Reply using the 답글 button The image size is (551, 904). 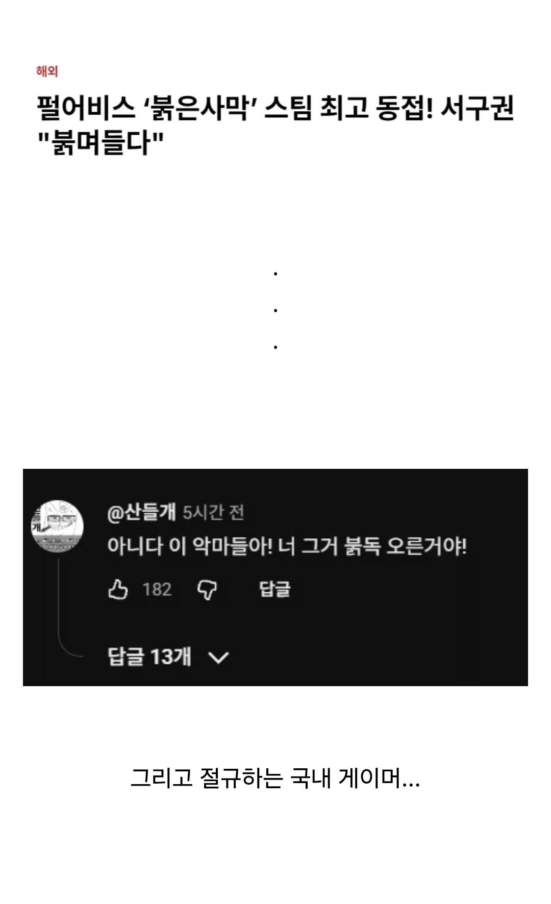(x=275, y=589)
